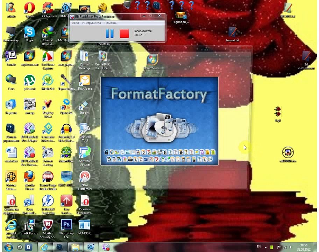Select the Nero StartSmart desktop shortcut
The image size is (319, 252).
pyautogui.click(x=85, y=181)
